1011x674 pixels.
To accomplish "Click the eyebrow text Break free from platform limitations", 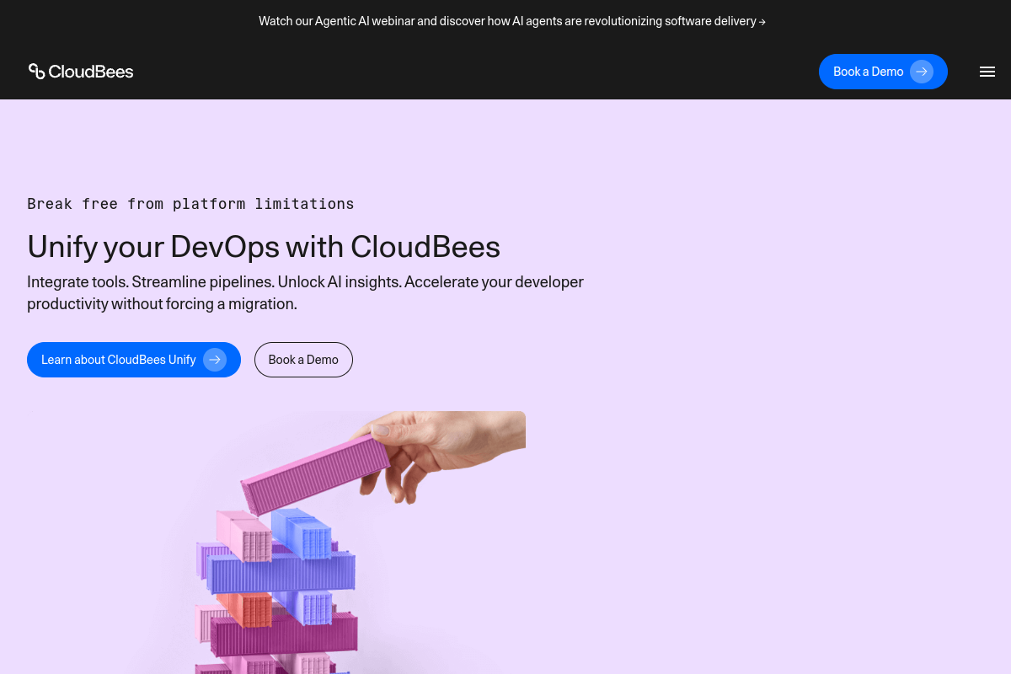I will click(x=190, y=203).
